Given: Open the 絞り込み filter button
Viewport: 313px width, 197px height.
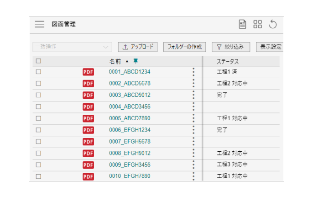Looking at the screenshot, I should (231, 47).
